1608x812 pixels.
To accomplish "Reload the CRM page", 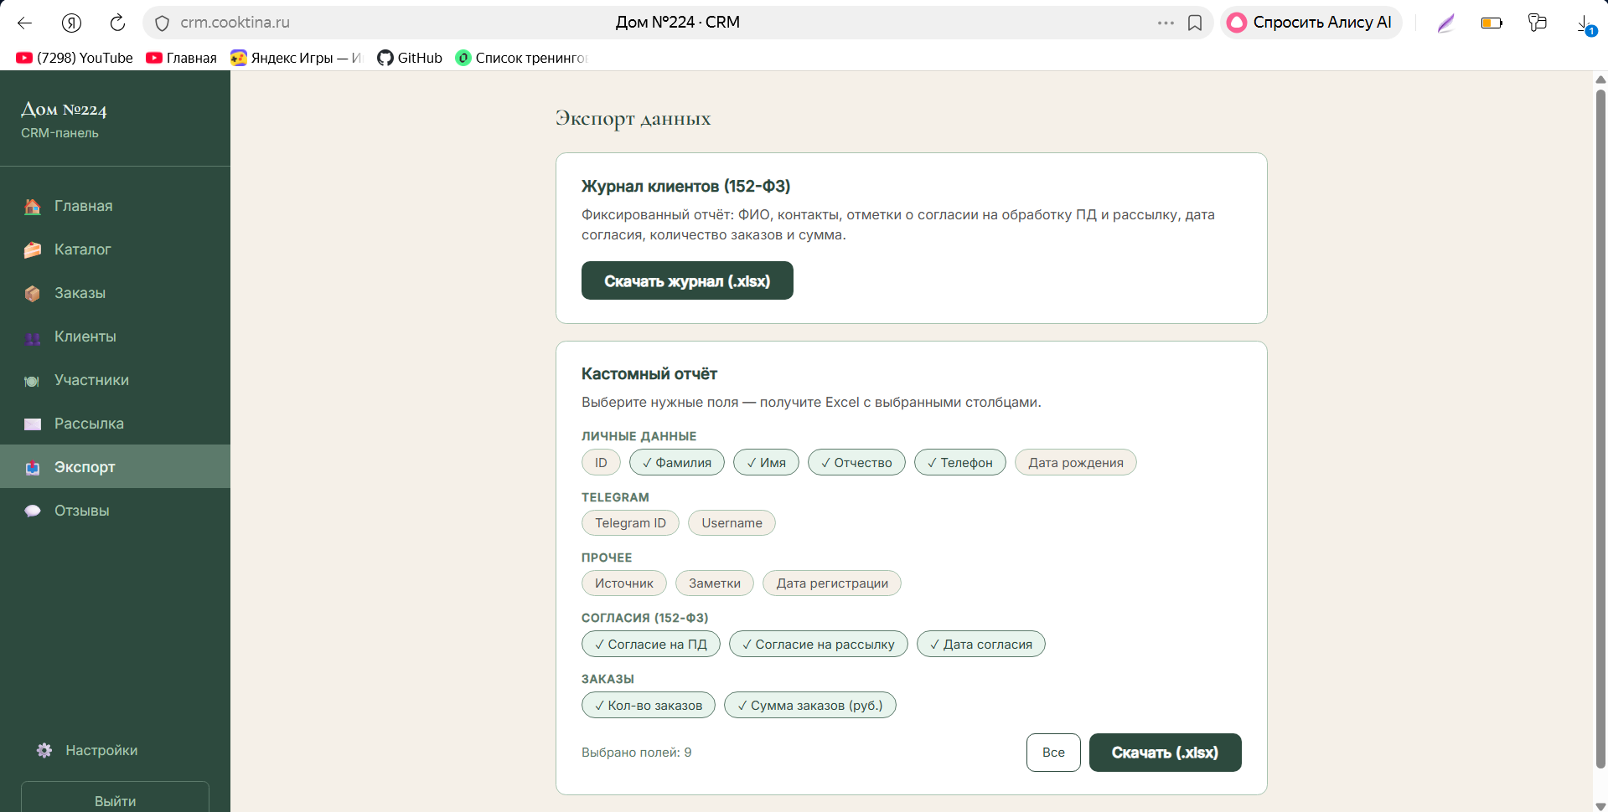I will [117, 23].
